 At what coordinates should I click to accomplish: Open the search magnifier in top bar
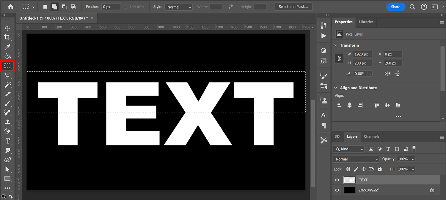412,7
